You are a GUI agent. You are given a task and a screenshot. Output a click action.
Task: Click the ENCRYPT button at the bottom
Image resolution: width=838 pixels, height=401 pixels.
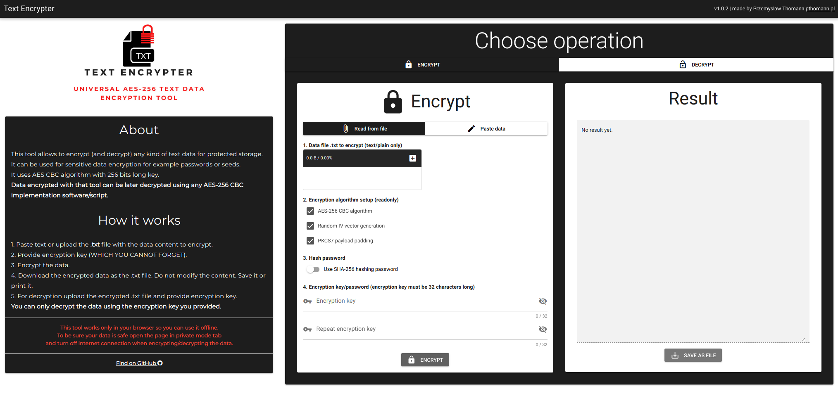(x=425, y=360)
